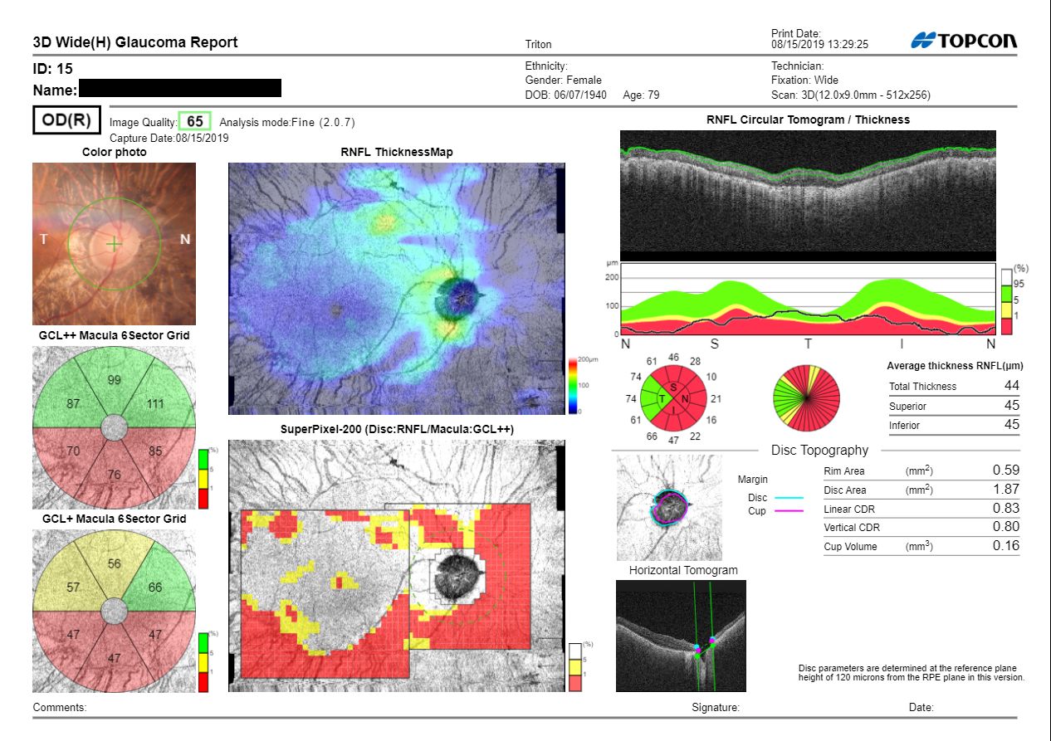Open the Color photo fundus image
Viewport: 1051px width, 741px height.
pyautogui.click(x=114, y=243)
